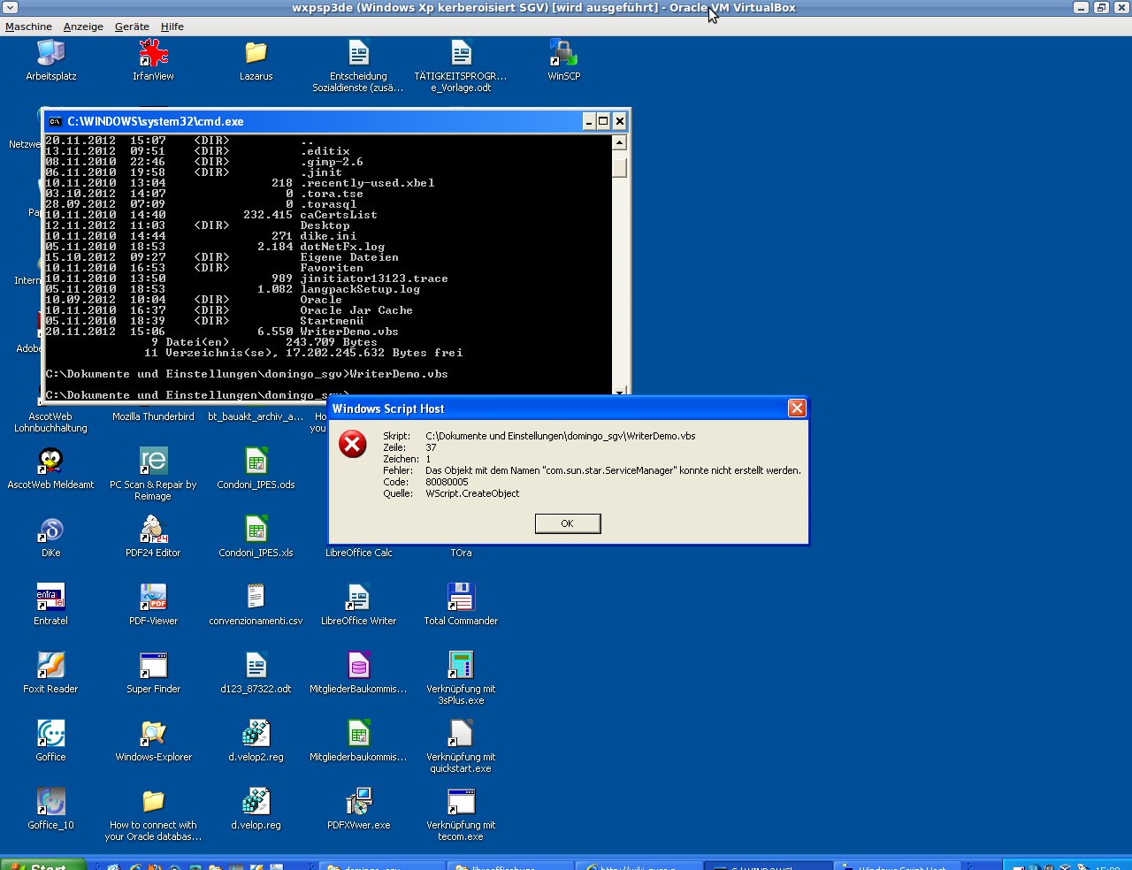The height and width of the screenshot is (870, 1132).
Task: Open the Hilfe menu
Action: pos(172,27)
